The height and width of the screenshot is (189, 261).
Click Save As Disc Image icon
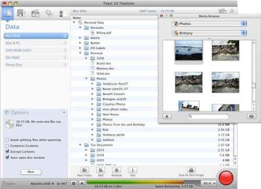(x=191, y=170)
